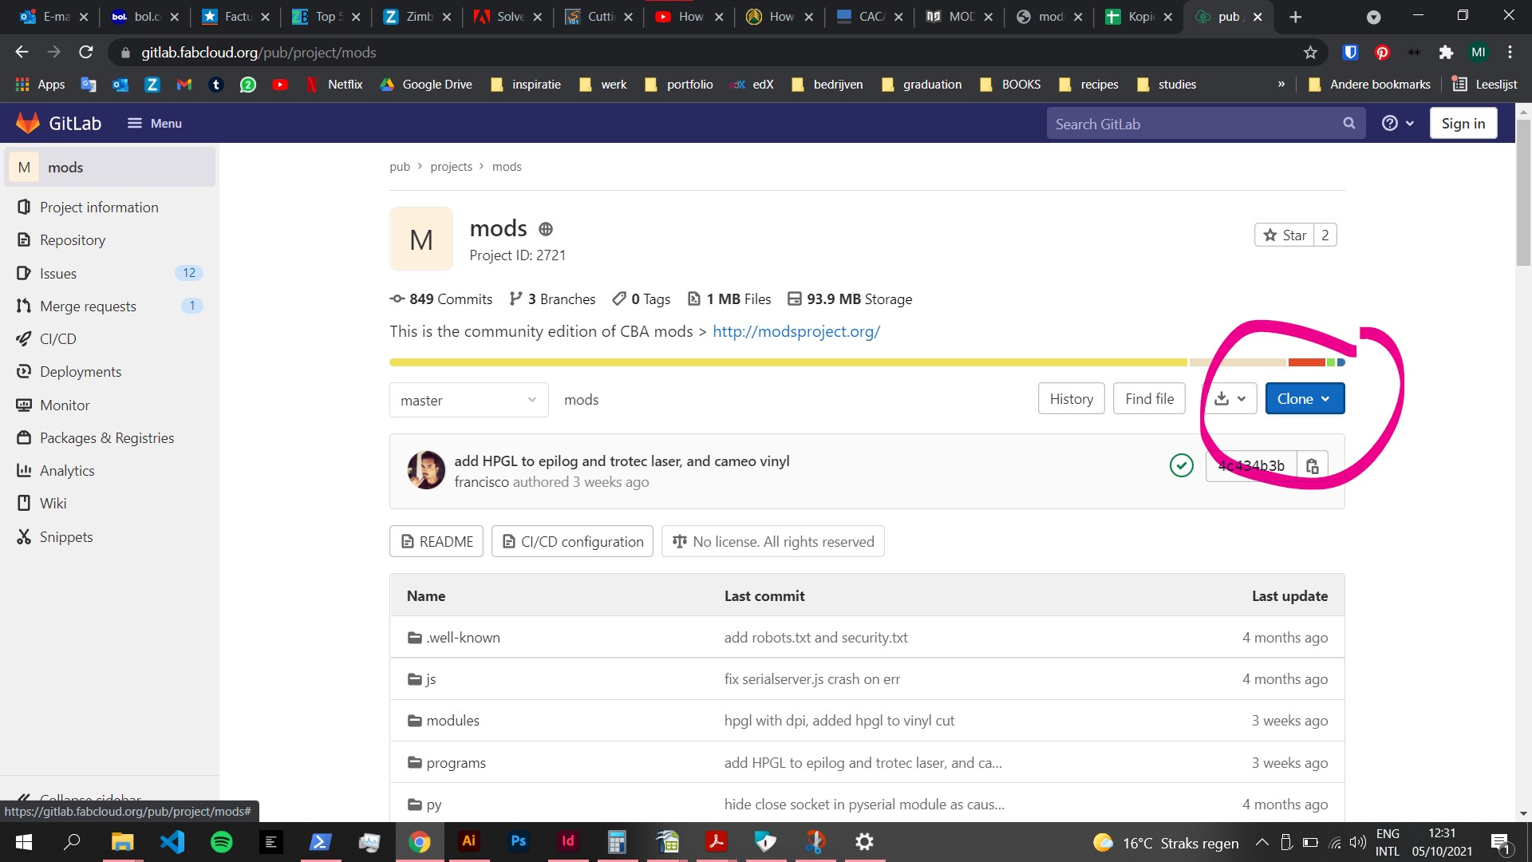Open Project information in sidebar
The image size is (1532, 862).
pyautogui.click(x=99, y=207)
